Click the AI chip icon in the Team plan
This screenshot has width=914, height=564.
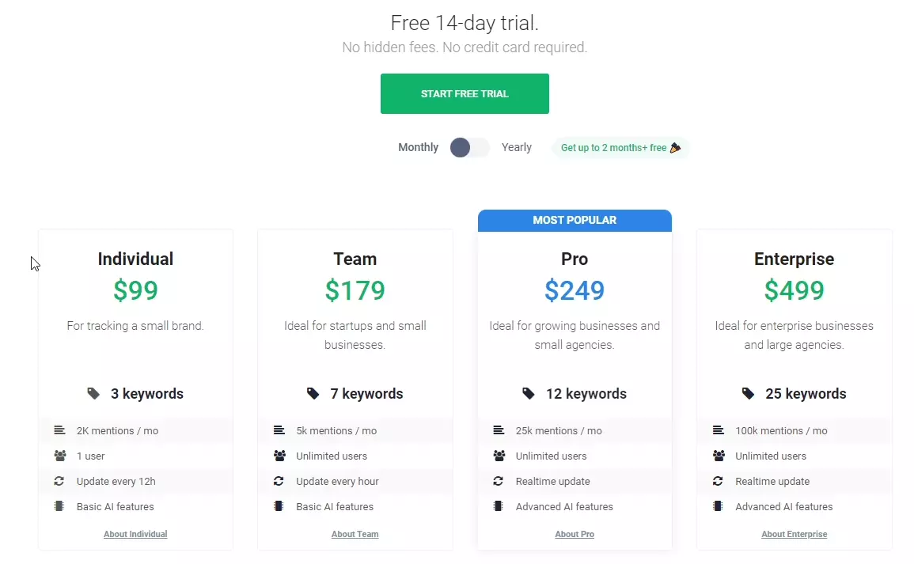tap(279, 506)
